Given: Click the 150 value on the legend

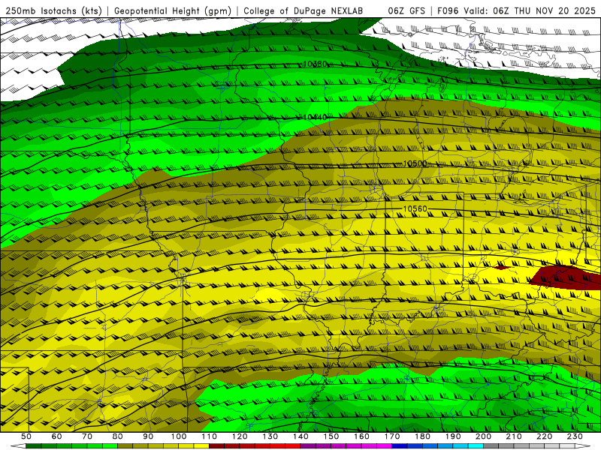Looking at the screenshot, I should [x=331, y=436].
